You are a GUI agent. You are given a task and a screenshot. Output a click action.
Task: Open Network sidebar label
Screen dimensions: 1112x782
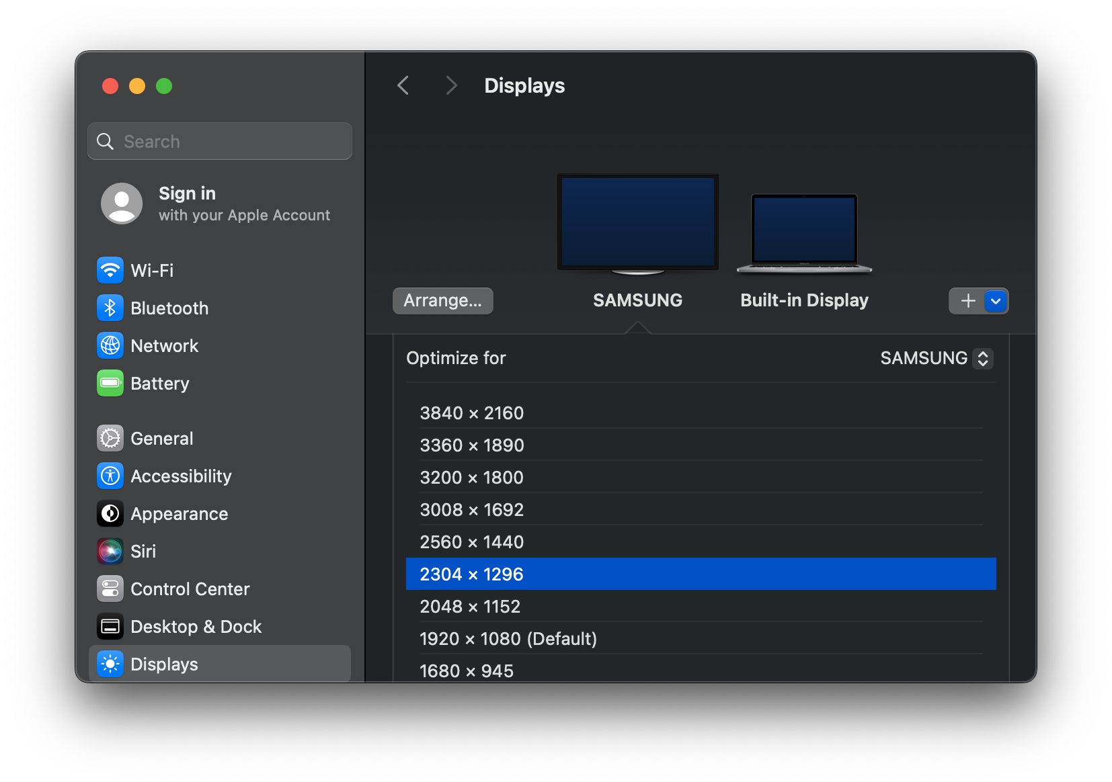165,345
